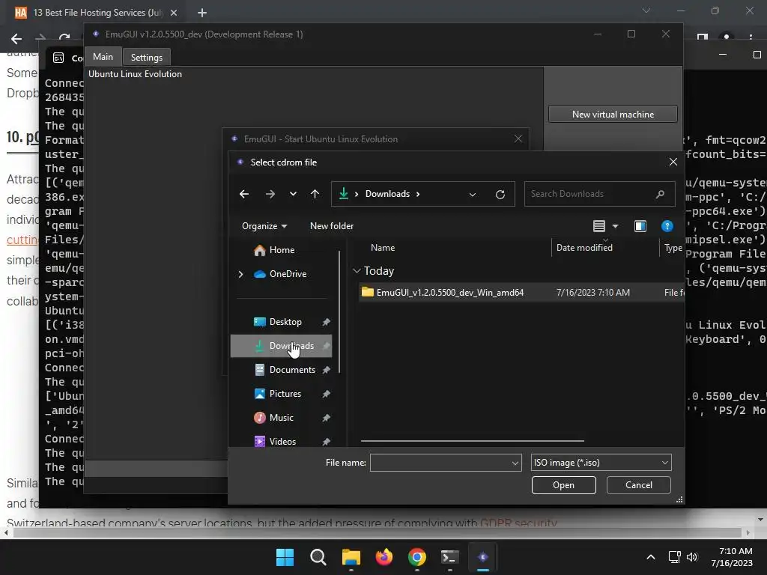767x575 pixels.
Task: Expand the address bar path history
Action: [x=473, y=194]
